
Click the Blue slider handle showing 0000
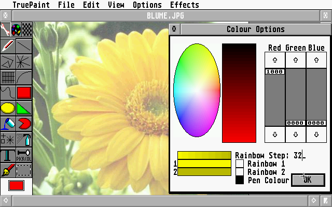316,123
